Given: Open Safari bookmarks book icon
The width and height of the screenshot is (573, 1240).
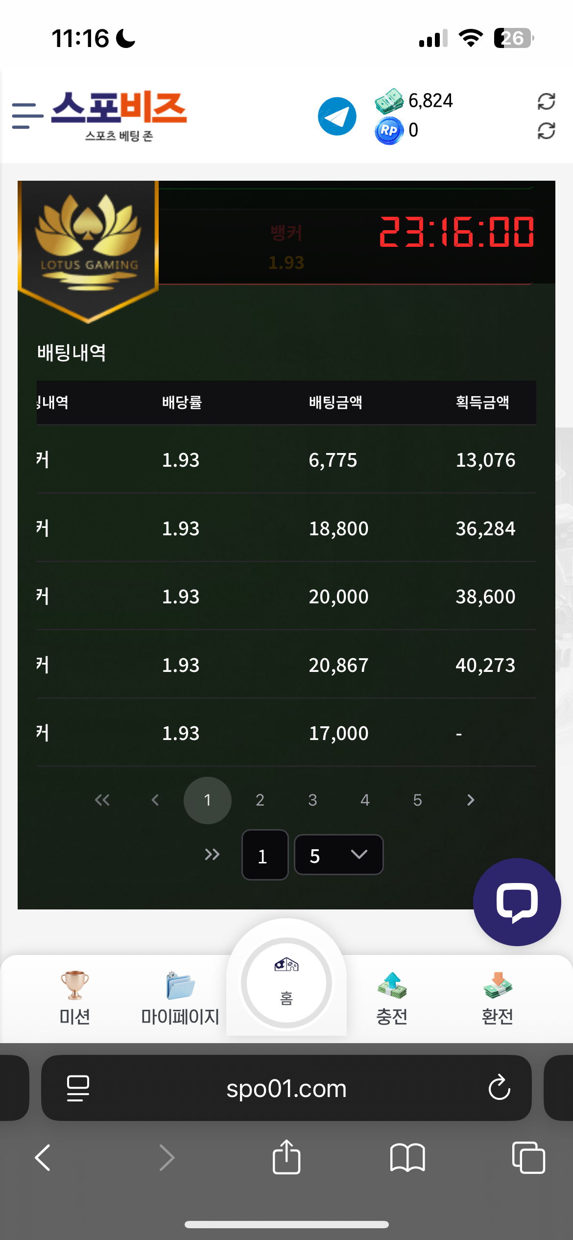Looking at the screenshot, I should click(407, 1158).
